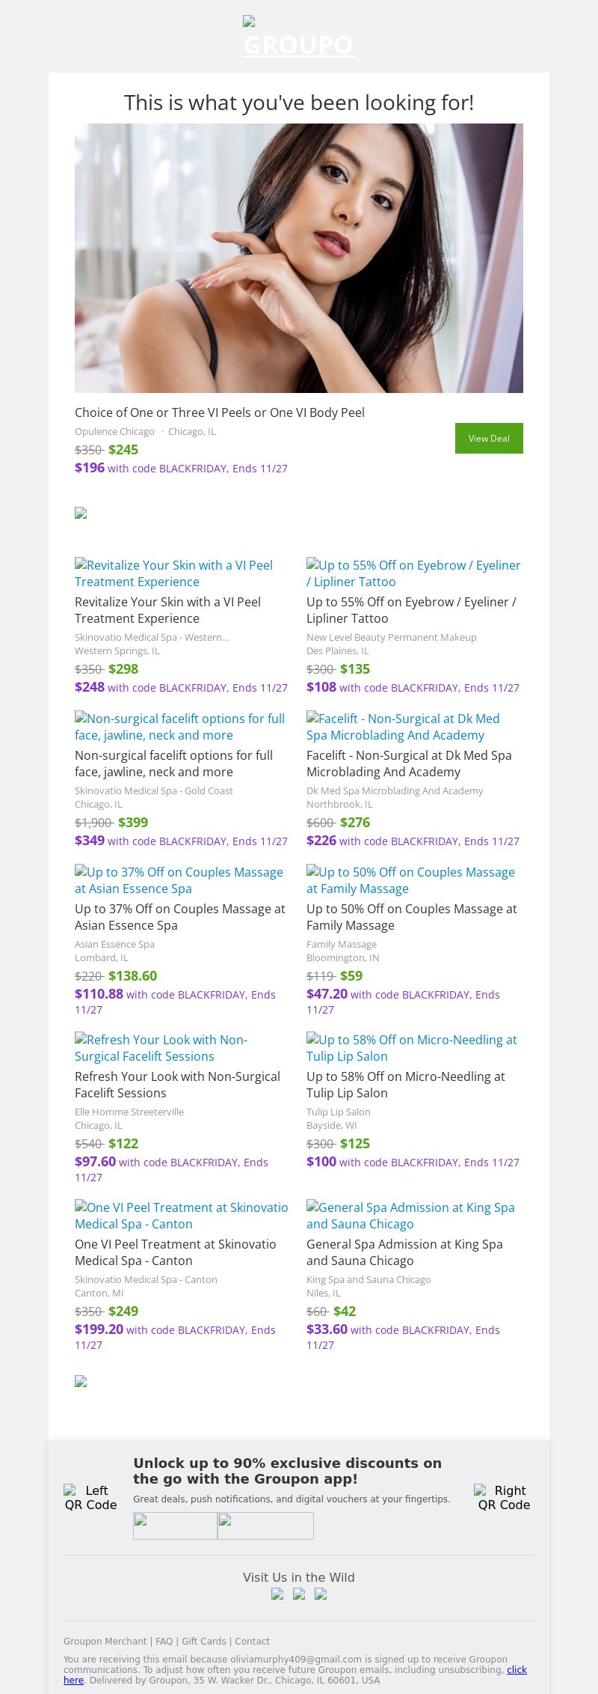Click the Left QR Code image
Image resolution: width=598 pixels, height=1694 pixels.
[x=90, y=1497]
